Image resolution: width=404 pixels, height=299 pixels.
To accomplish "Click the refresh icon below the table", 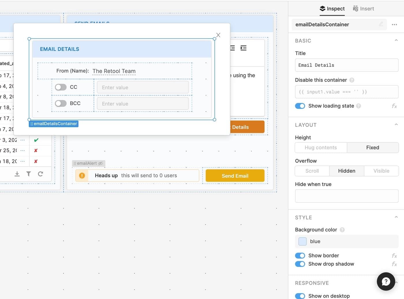I will coord(40,174).
